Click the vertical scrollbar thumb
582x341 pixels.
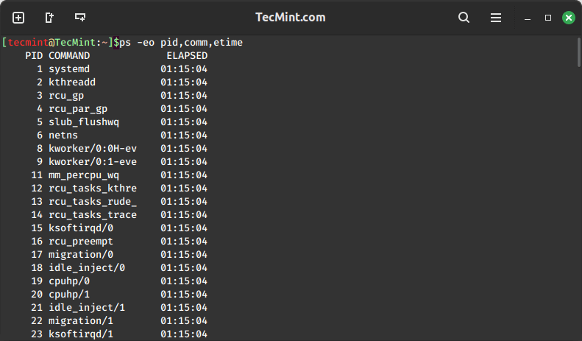pyautogui.click(x=578, y=52)
